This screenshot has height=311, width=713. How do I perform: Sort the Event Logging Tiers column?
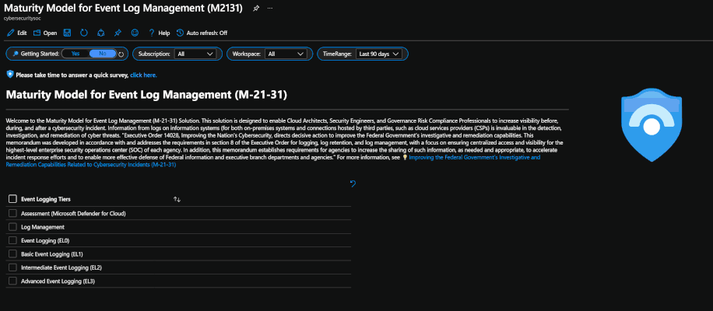pyautogui.click(x=177, y=199)
